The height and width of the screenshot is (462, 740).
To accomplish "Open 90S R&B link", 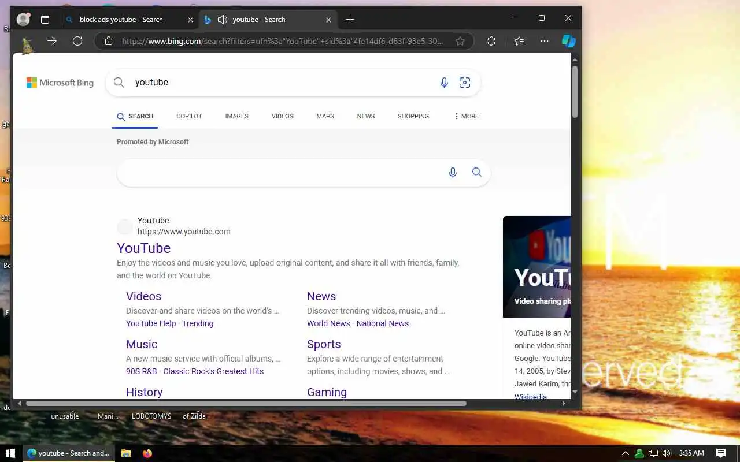I will point(142,371).
